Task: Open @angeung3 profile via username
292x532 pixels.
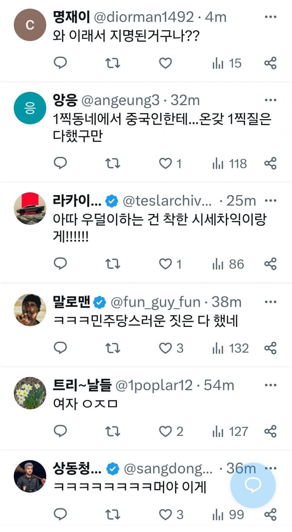Action: pos(121,100)
